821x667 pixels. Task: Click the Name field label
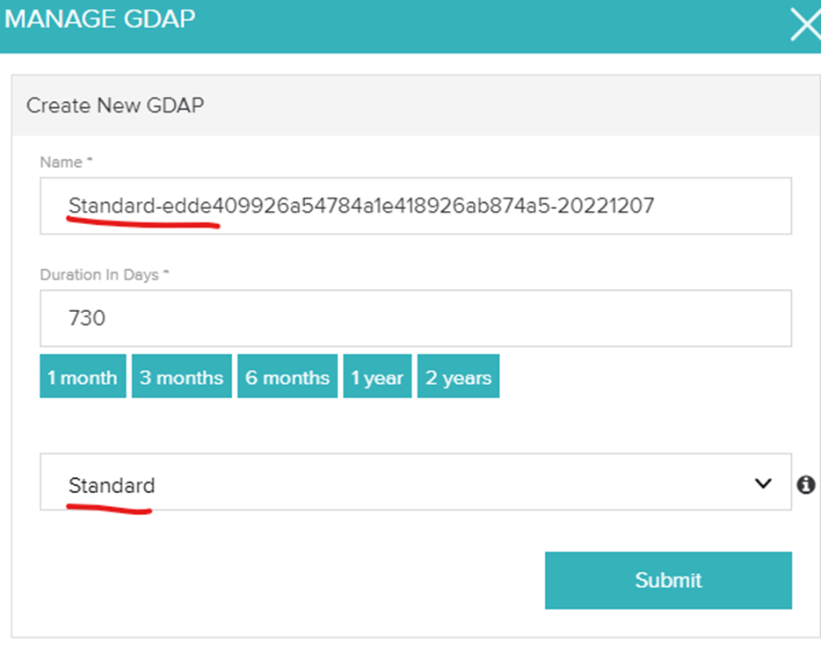[62, 162]
